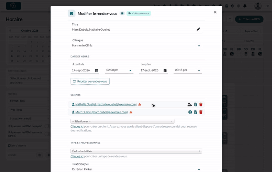
Task: Click the user circle icon on Marc Dubois's row
Action: tap(190, 112)
